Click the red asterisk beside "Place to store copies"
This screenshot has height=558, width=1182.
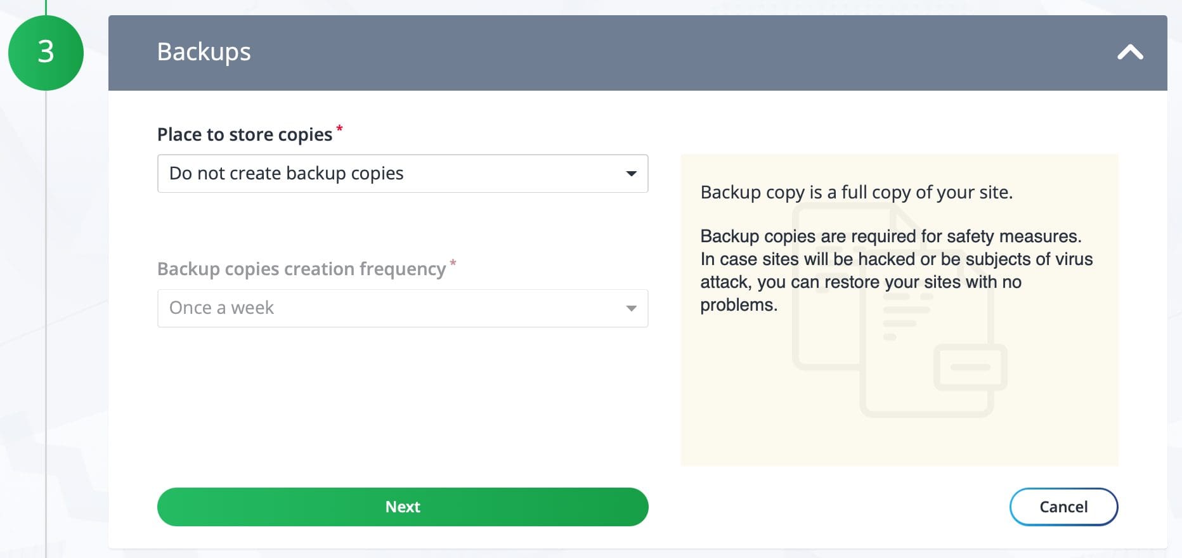tap(339, 129)
